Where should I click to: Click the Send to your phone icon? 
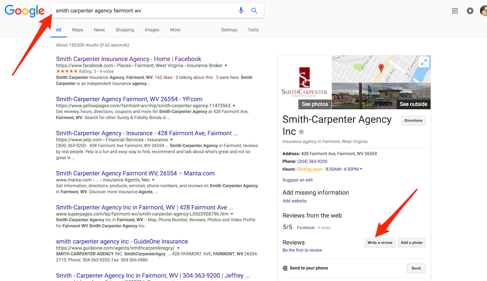[x=285, y=268]
